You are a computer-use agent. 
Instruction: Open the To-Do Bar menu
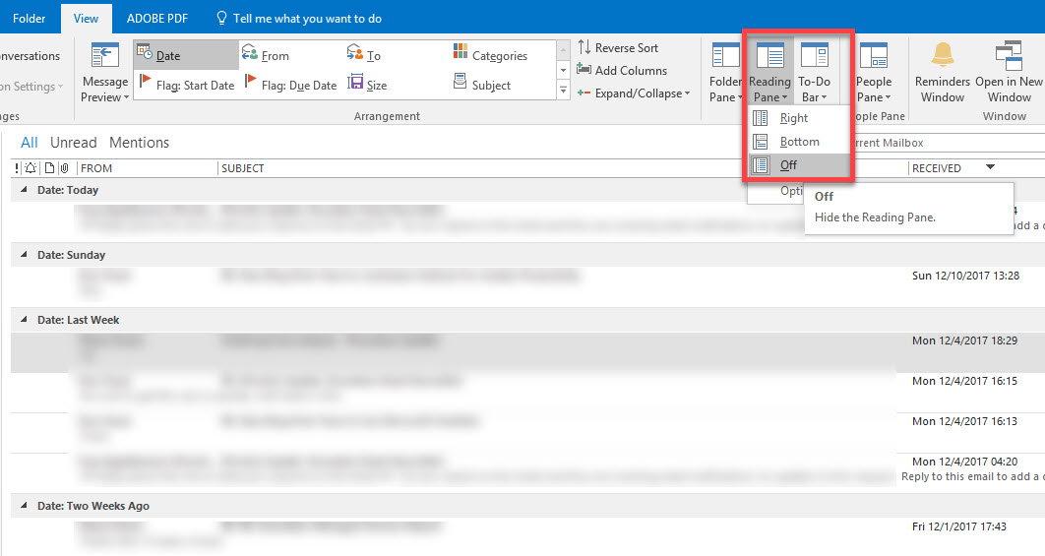(x=814, y=74)
